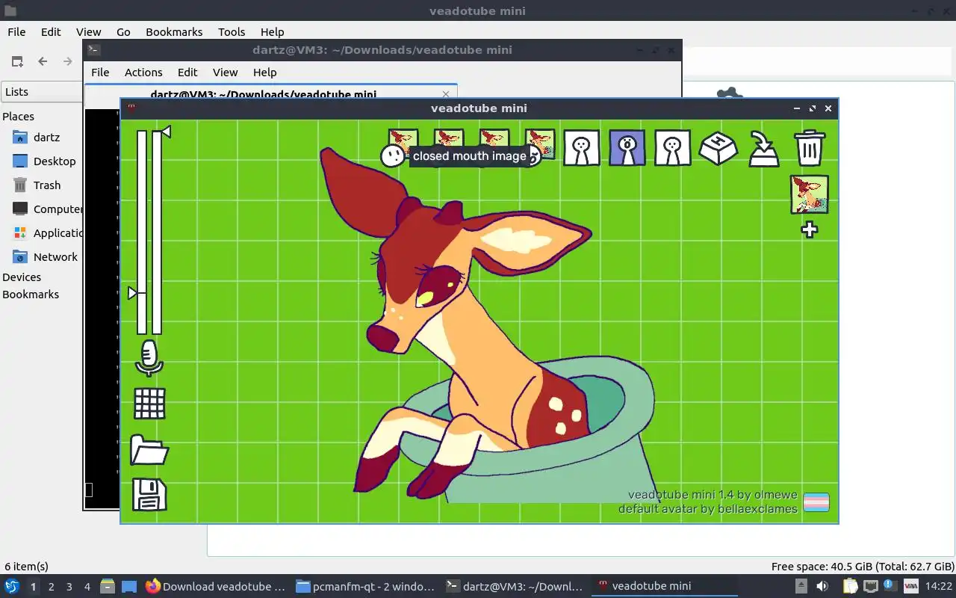Click terminal icon in terminal title bar

[93, 50]
